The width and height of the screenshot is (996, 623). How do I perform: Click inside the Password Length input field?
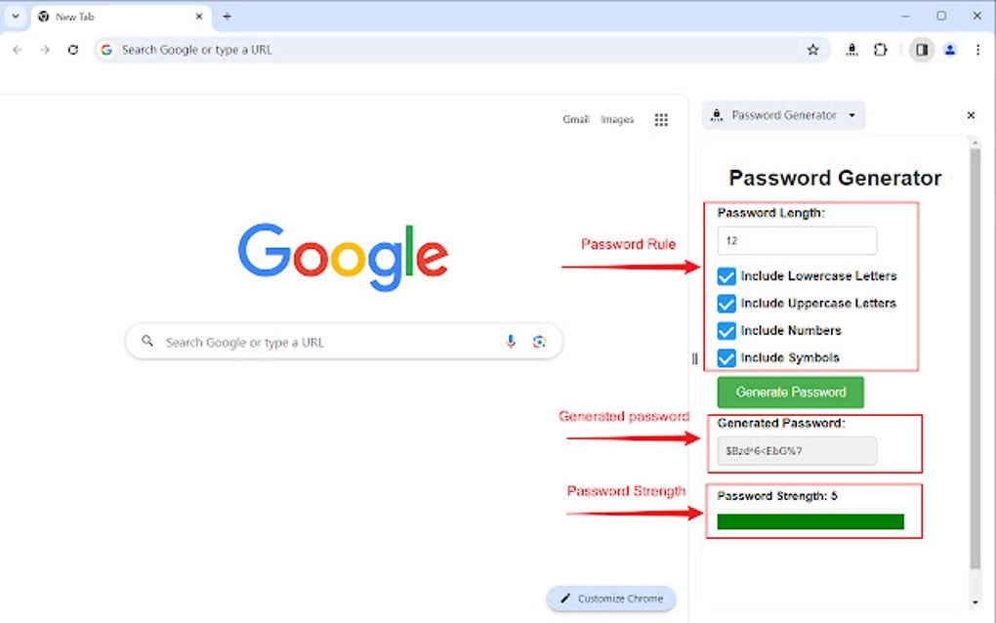point(796,240)
